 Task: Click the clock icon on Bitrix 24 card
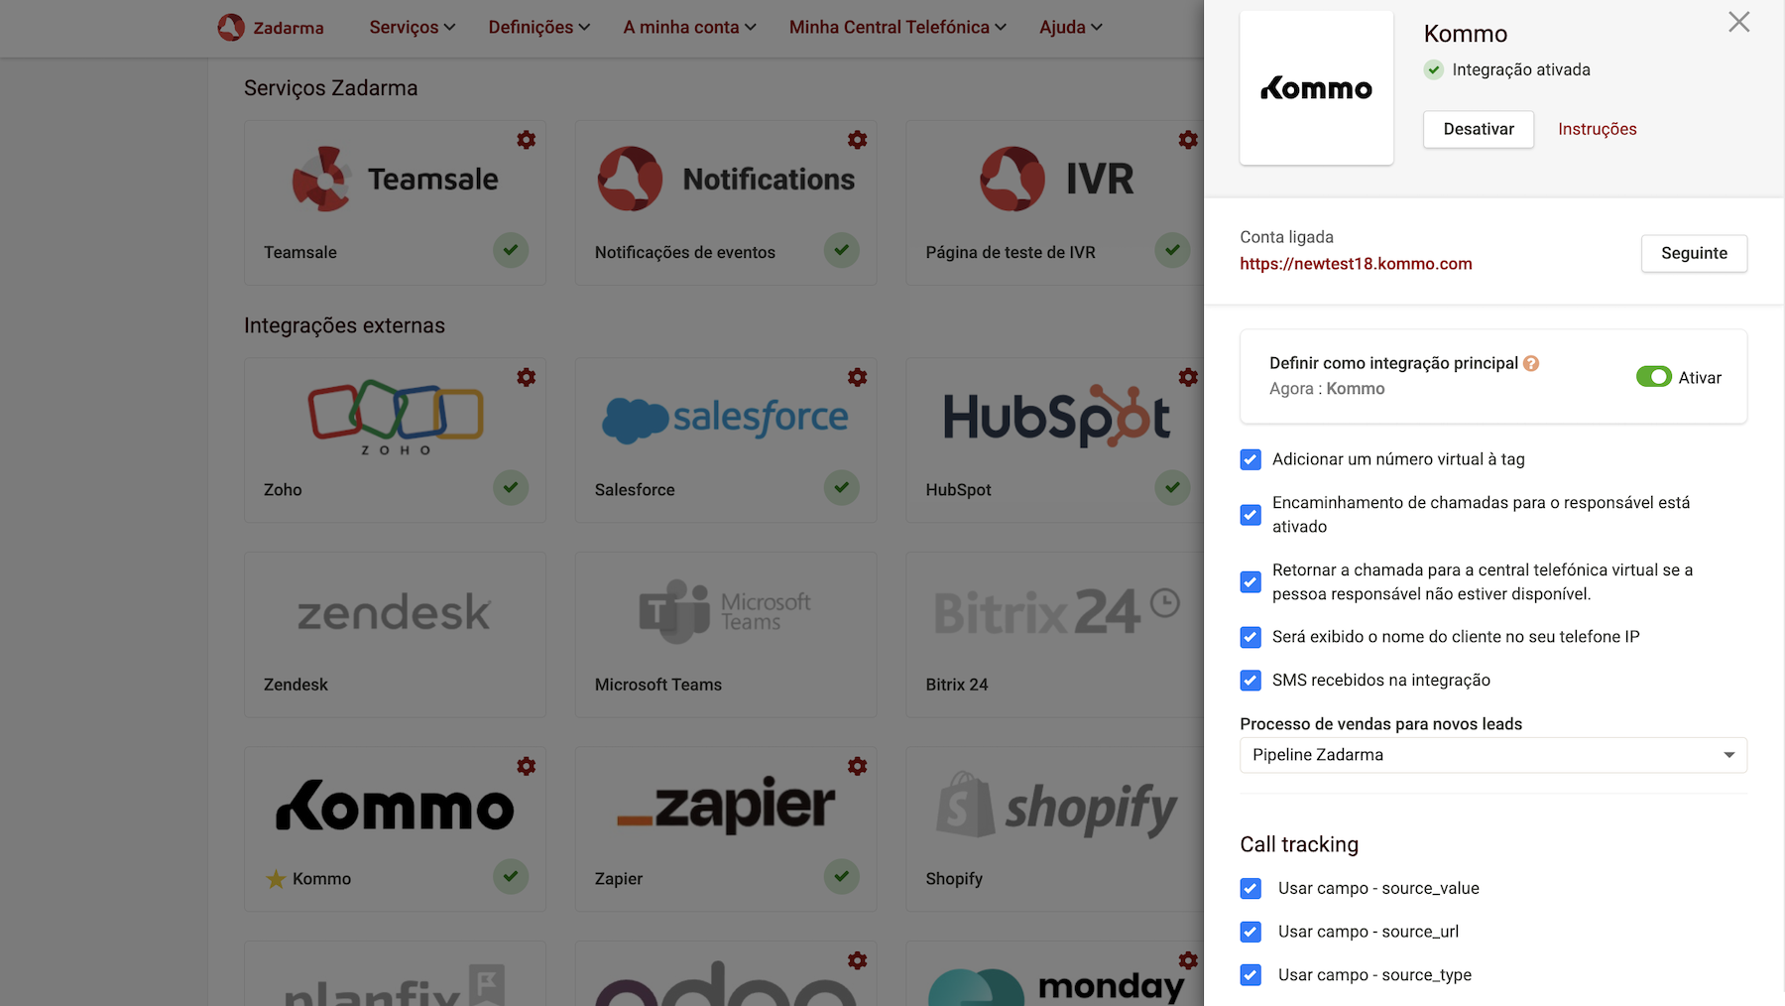coord(1165,602)
